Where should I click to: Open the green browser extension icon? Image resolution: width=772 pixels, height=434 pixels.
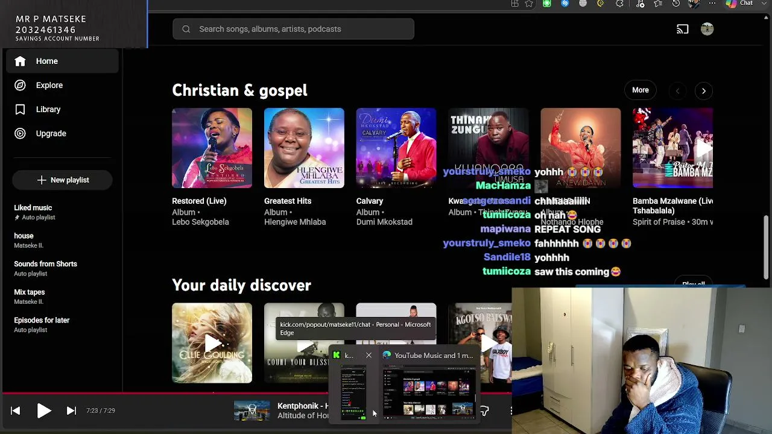click(546, 4)
